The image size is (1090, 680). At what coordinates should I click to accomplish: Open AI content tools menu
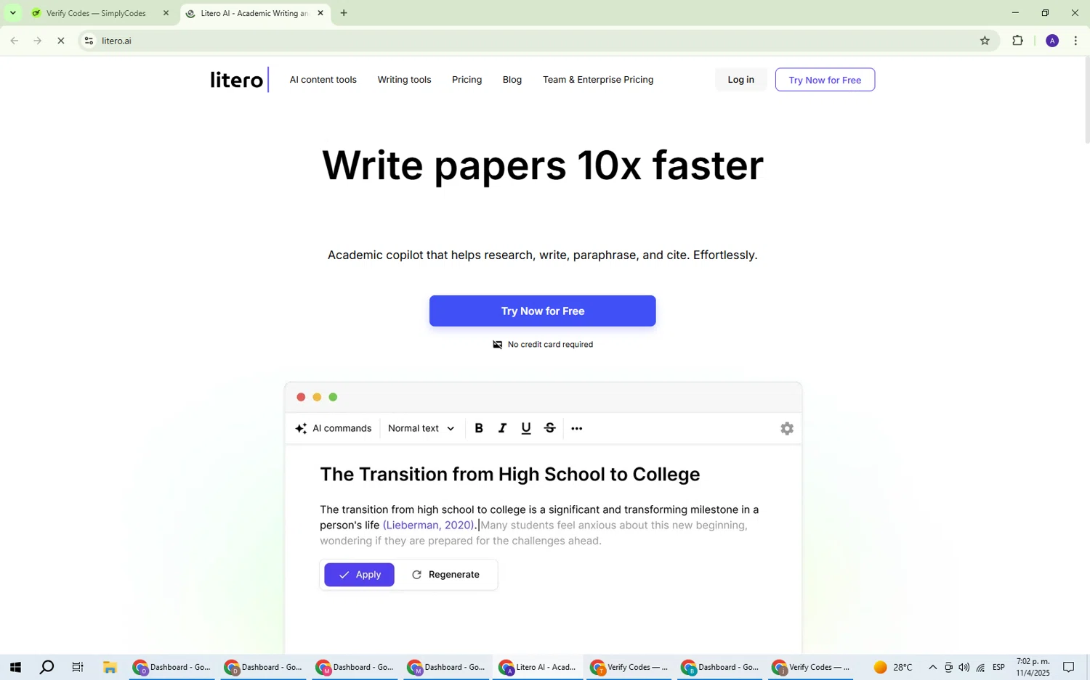[x=323, y=80]
